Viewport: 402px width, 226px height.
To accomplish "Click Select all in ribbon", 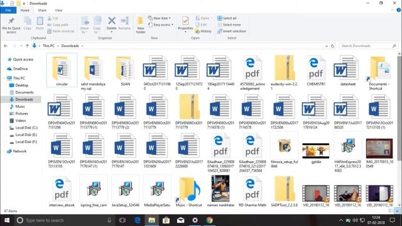I will [227, 18].
